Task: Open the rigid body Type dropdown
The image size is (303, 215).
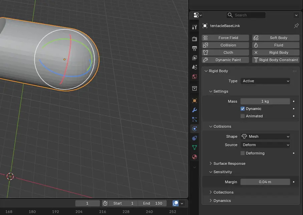Action: click(x=265, y=81)
